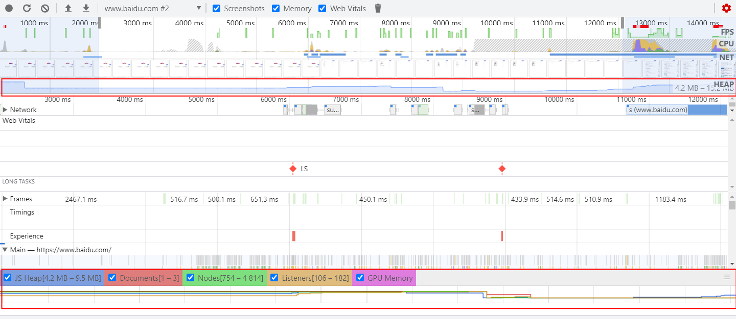This screenshot has height=319, width=736.
Task: Click the NET overview label
Action: [x=726, y=58]
